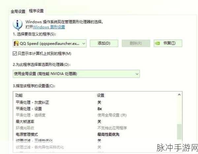Click the 功能 column header

19,95
